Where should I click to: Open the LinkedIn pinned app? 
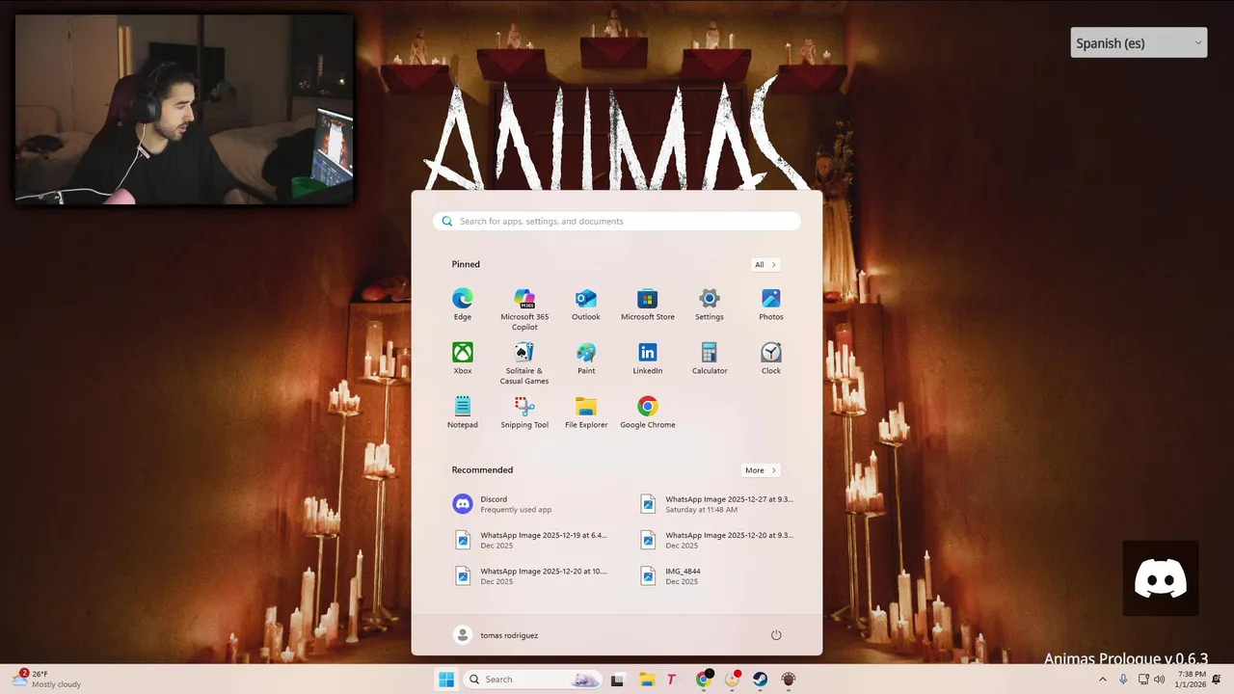pos(648,358)
